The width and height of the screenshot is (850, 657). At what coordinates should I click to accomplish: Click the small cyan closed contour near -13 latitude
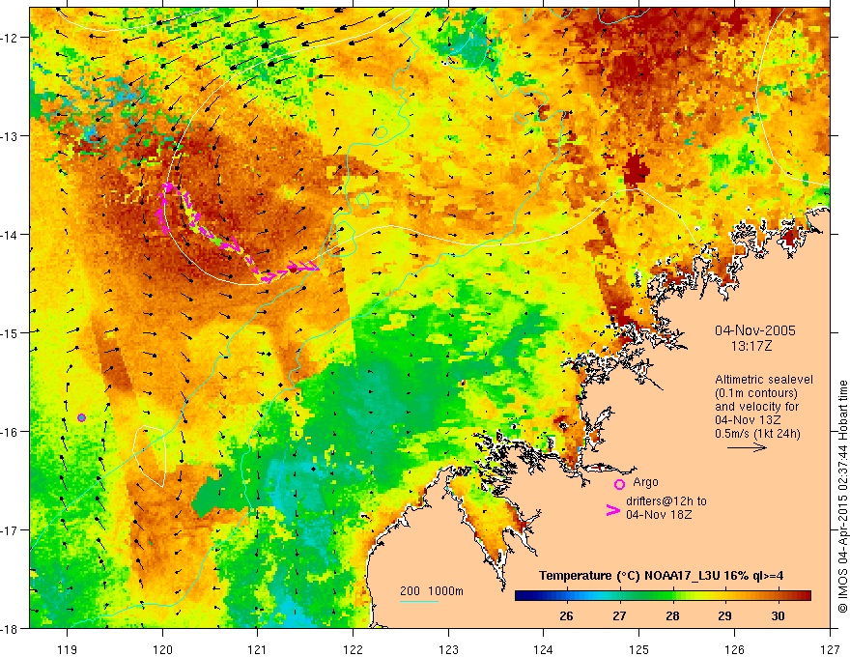click(x=382, y=131)
